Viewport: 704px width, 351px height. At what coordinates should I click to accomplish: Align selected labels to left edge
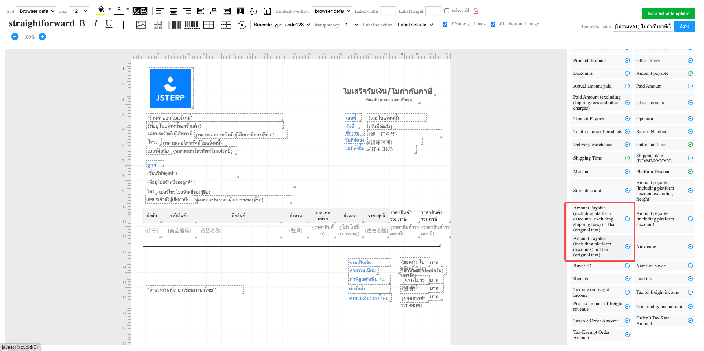pos(200,11)
